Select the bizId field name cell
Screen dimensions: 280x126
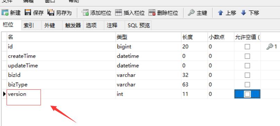tap(61, 75)
